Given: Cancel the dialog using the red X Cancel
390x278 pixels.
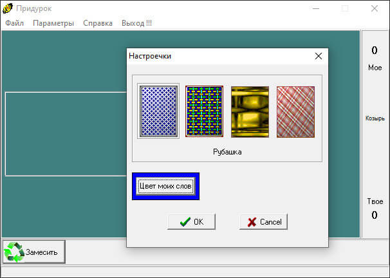Looking at the screenshot, I should click(263, 221).
